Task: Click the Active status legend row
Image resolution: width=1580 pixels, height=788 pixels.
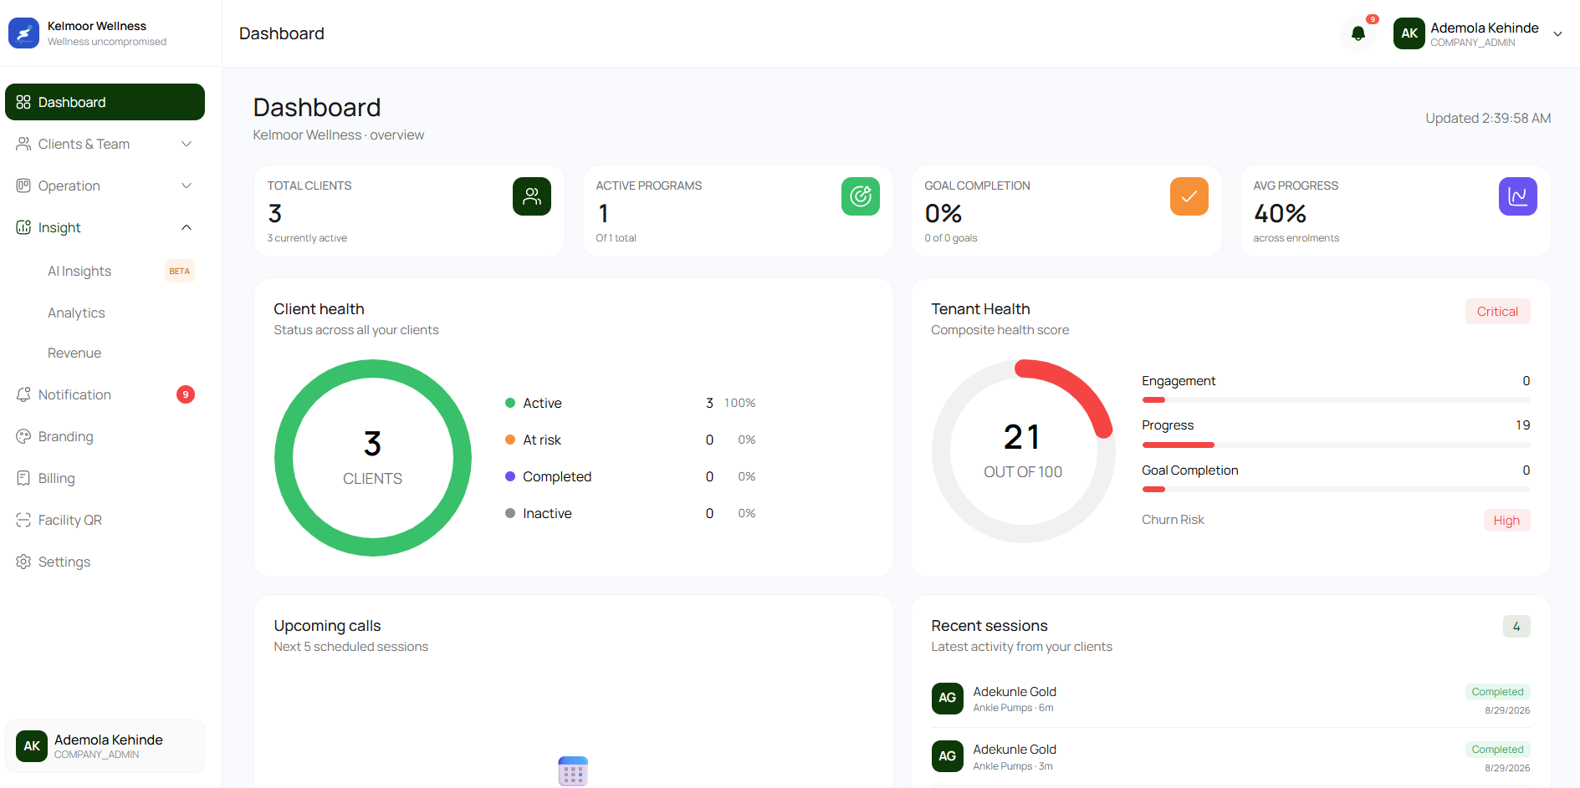Action: point(631,403)
